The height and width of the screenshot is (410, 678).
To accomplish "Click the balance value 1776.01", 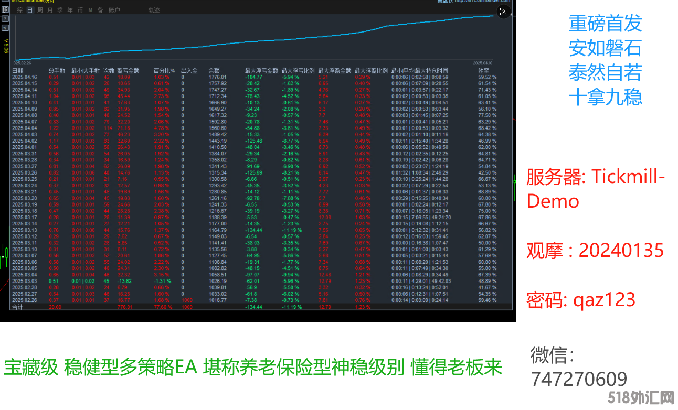I will 217,77.
